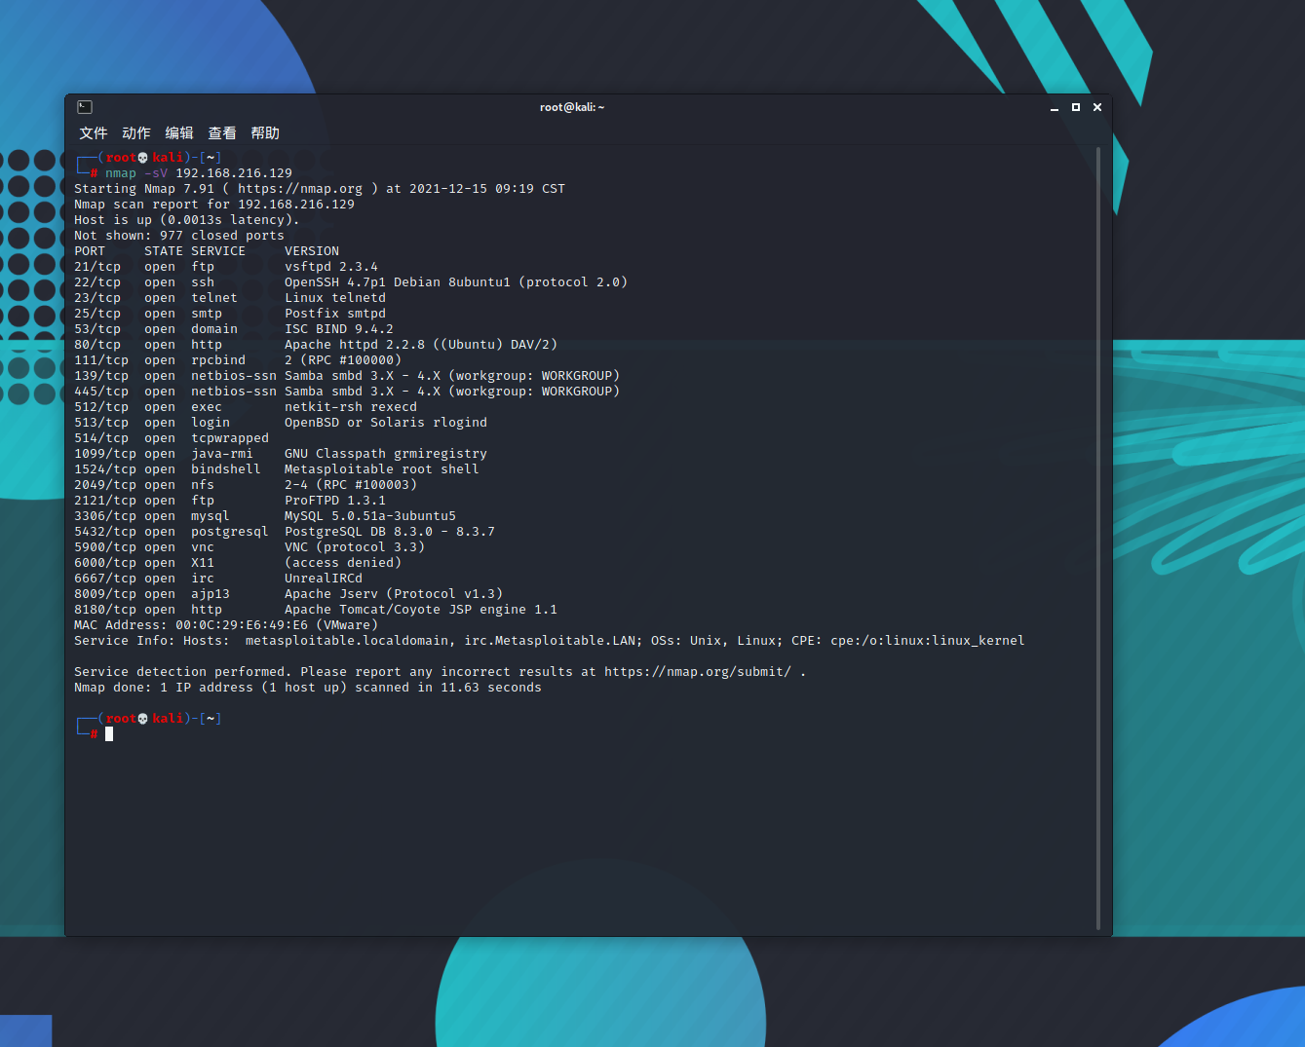Image resolution: width=1305 pixels, height=1047 pixels.
Task: Click 'PostgreSQL DB 8.3.0 - 8.3.7' version text
Action: pos(390,532)
